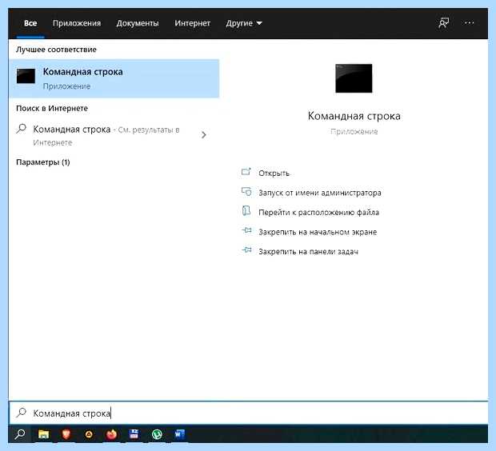Choose Закрепить на начальном экране
This screenshot has height=451, width=496.
click(x=318, y=232)
